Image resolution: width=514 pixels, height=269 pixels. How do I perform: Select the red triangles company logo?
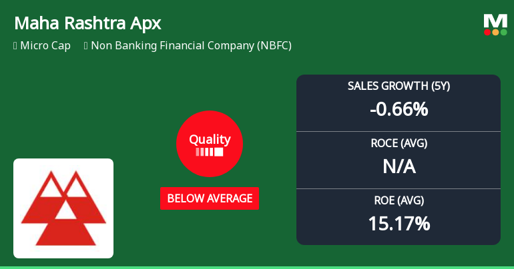63,208
